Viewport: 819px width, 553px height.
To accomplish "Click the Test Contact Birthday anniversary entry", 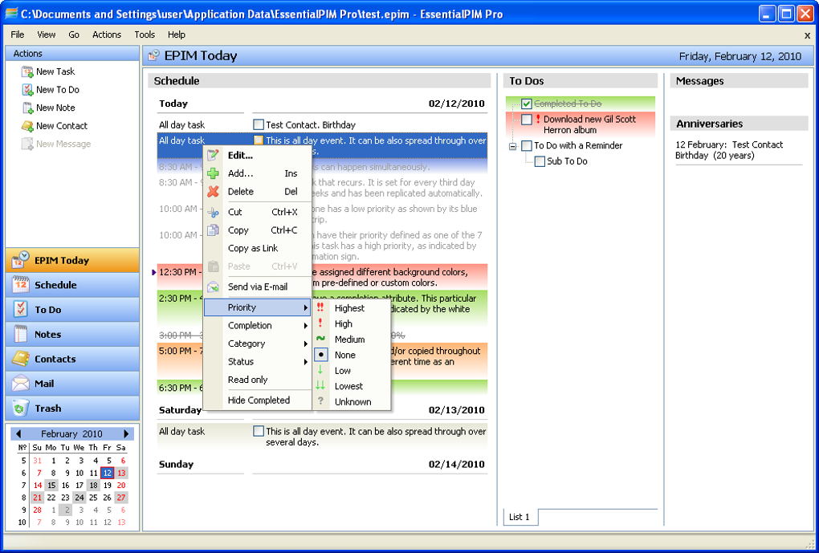I will click(x=729, y=150).
